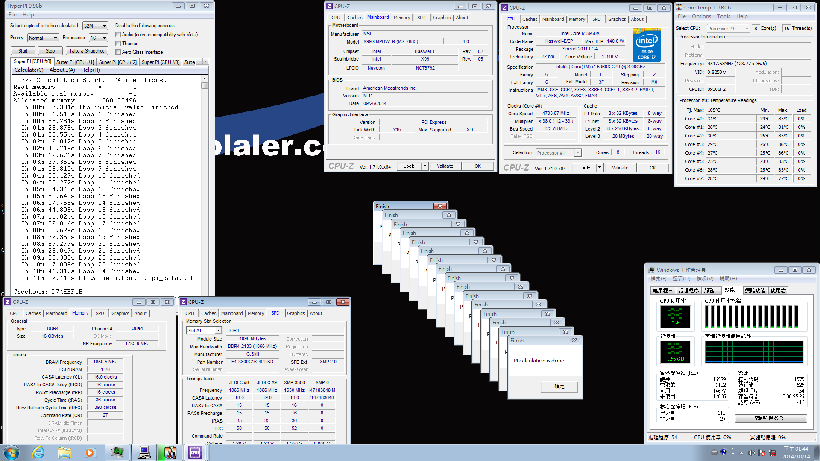Click DRAM Frequency value 1650.5 MHz
820x461 pixels.
105,362
